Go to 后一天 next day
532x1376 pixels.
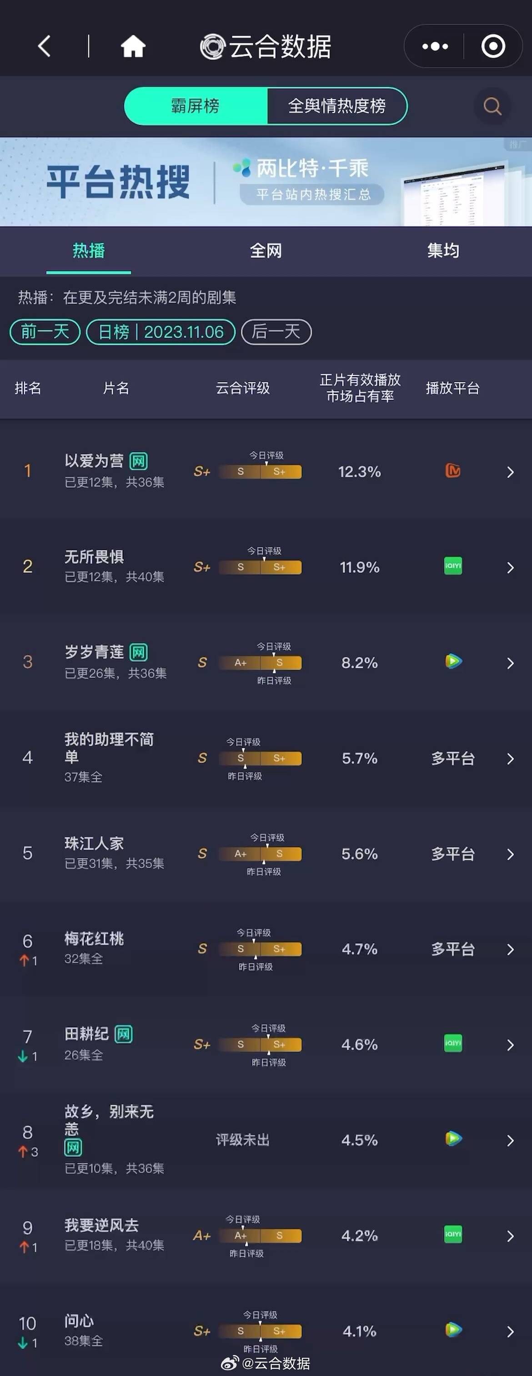point(276,332)
